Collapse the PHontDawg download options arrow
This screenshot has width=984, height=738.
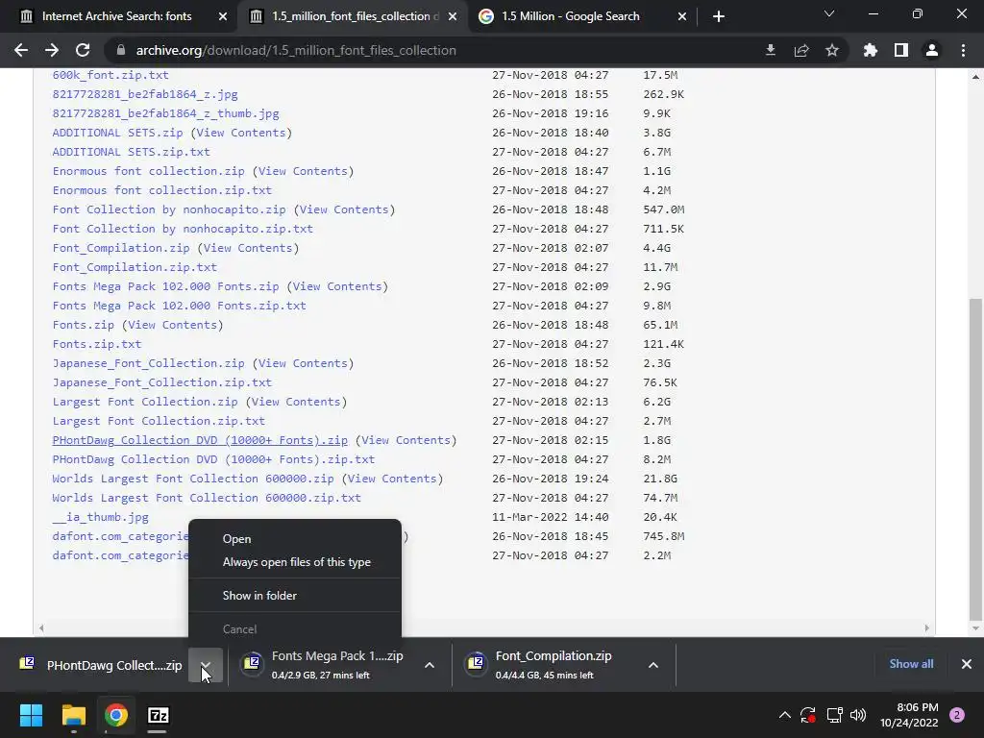[x=206, y=665]
